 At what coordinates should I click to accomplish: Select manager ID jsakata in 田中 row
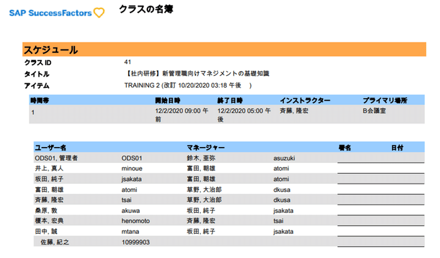(283, 232)
